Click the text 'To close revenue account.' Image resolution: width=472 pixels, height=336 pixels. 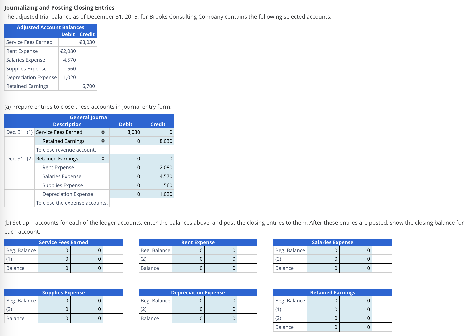pos(66,150)
